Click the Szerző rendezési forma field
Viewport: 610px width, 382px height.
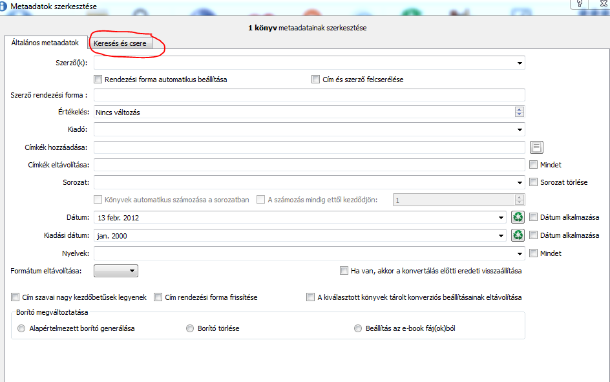(310, 95)
